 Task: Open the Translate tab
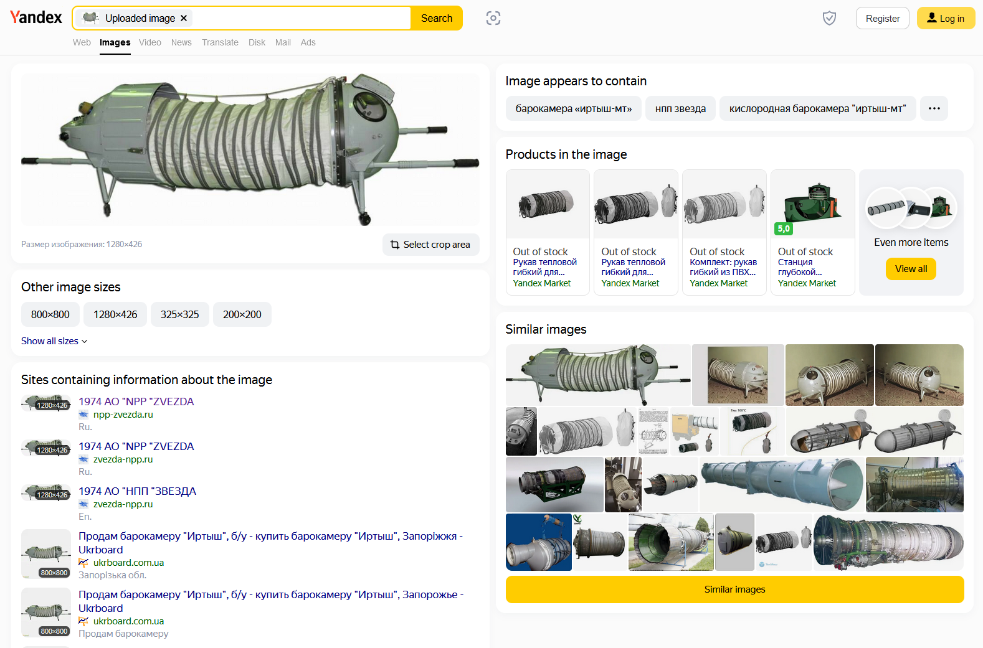click(x=220, y=42)
